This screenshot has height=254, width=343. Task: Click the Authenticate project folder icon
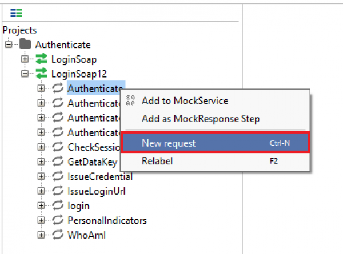click(x=25, y=44)
